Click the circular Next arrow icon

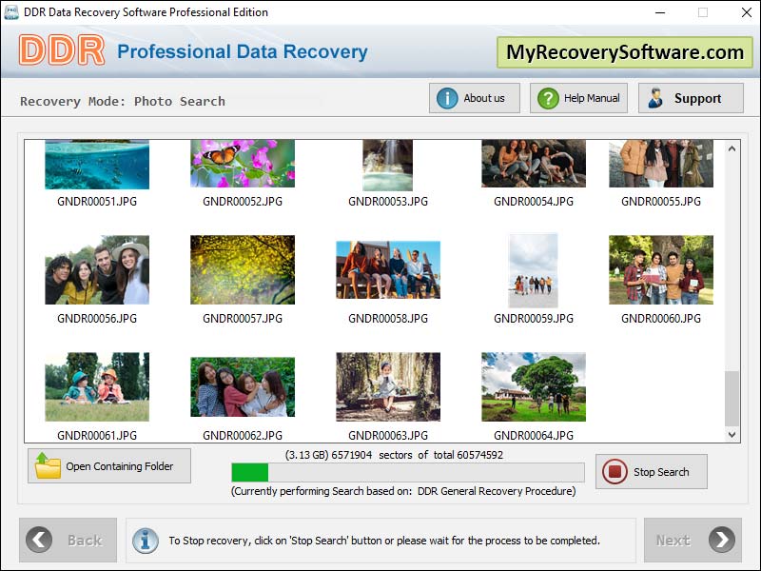point(721,540)
